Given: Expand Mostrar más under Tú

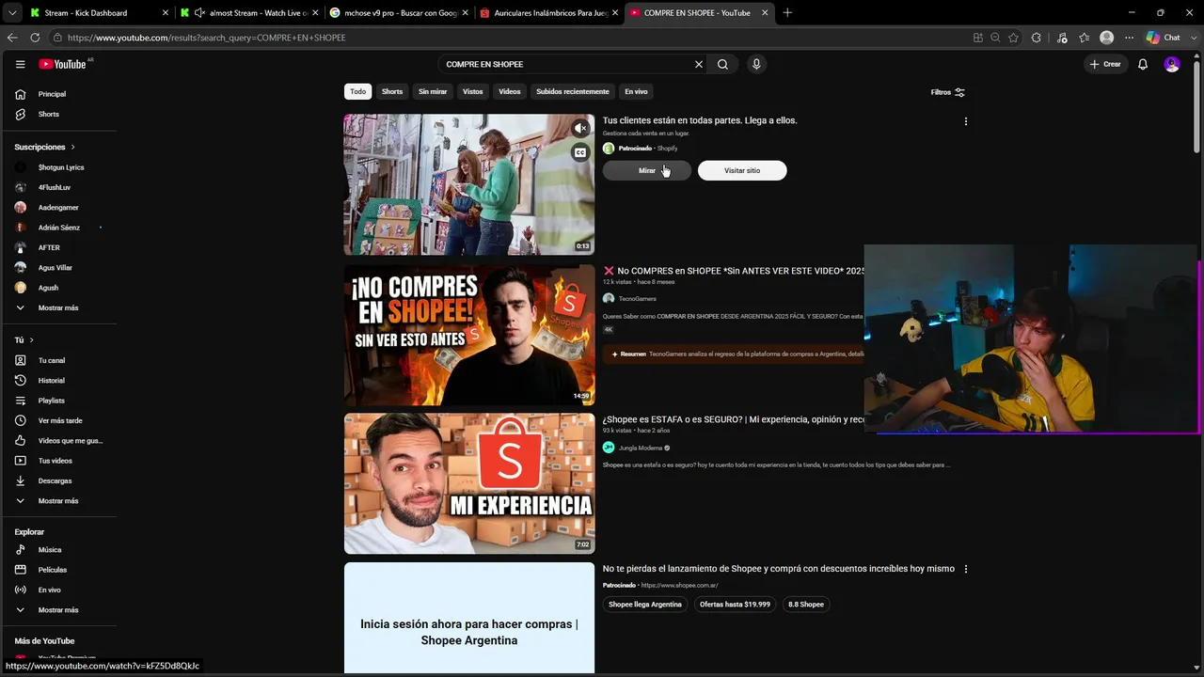Looking at the screenshot, I should (58, 501).
